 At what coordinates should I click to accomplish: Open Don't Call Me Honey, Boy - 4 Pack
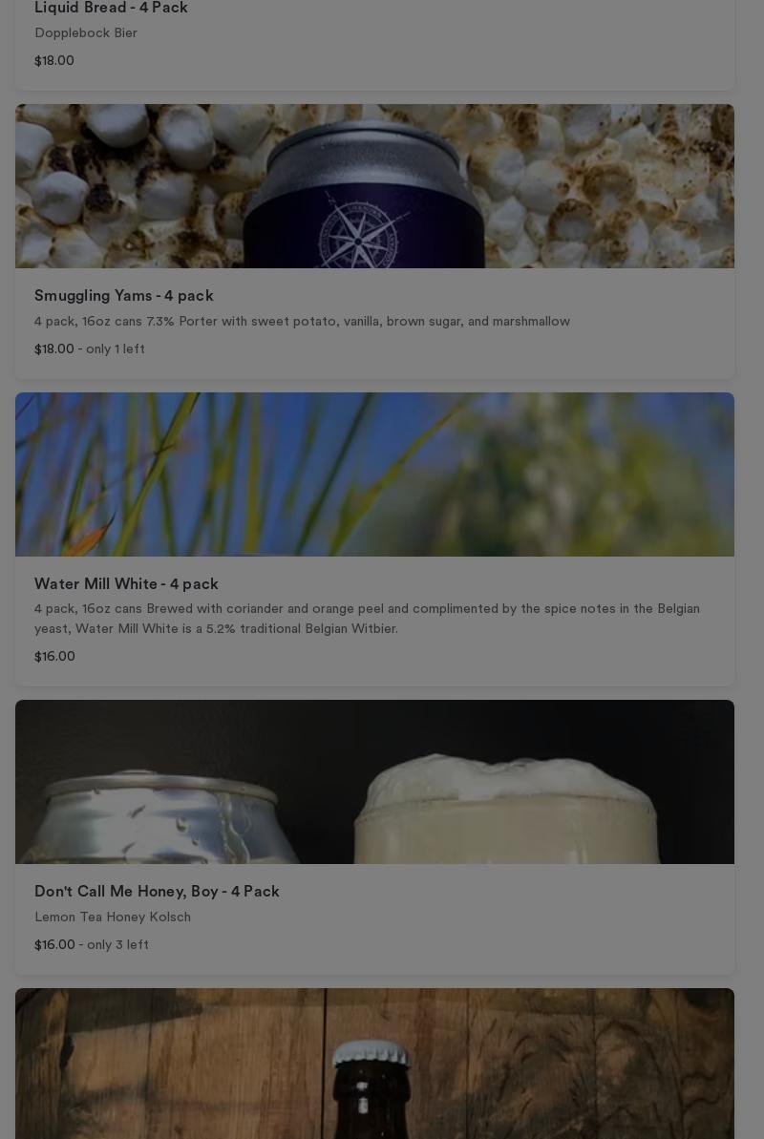157,892
